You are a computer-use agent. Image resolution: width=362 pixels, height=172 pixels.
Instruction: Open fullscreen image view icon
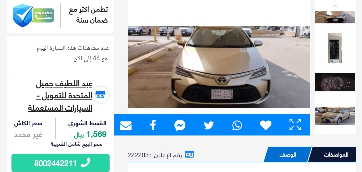coord(295,125)
